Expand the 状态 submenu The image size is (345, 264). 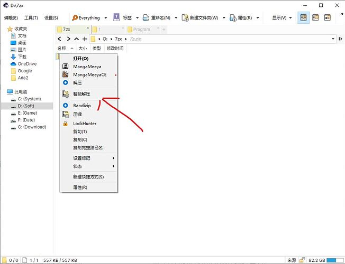[88, 166]
